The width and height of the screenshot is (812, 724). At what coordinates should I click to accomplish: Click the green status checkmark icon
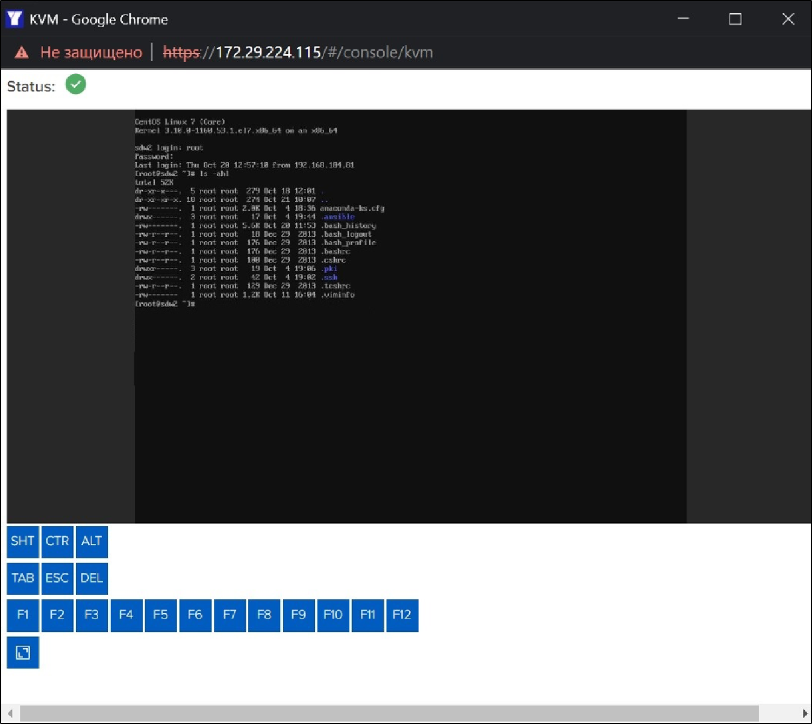[76, 85]
